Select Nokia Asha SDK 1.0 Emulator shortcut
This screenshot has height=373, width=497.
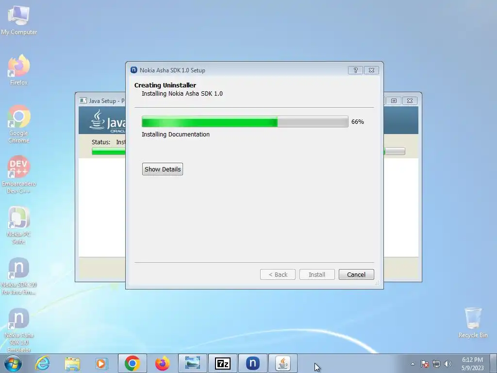pos(19,330)
